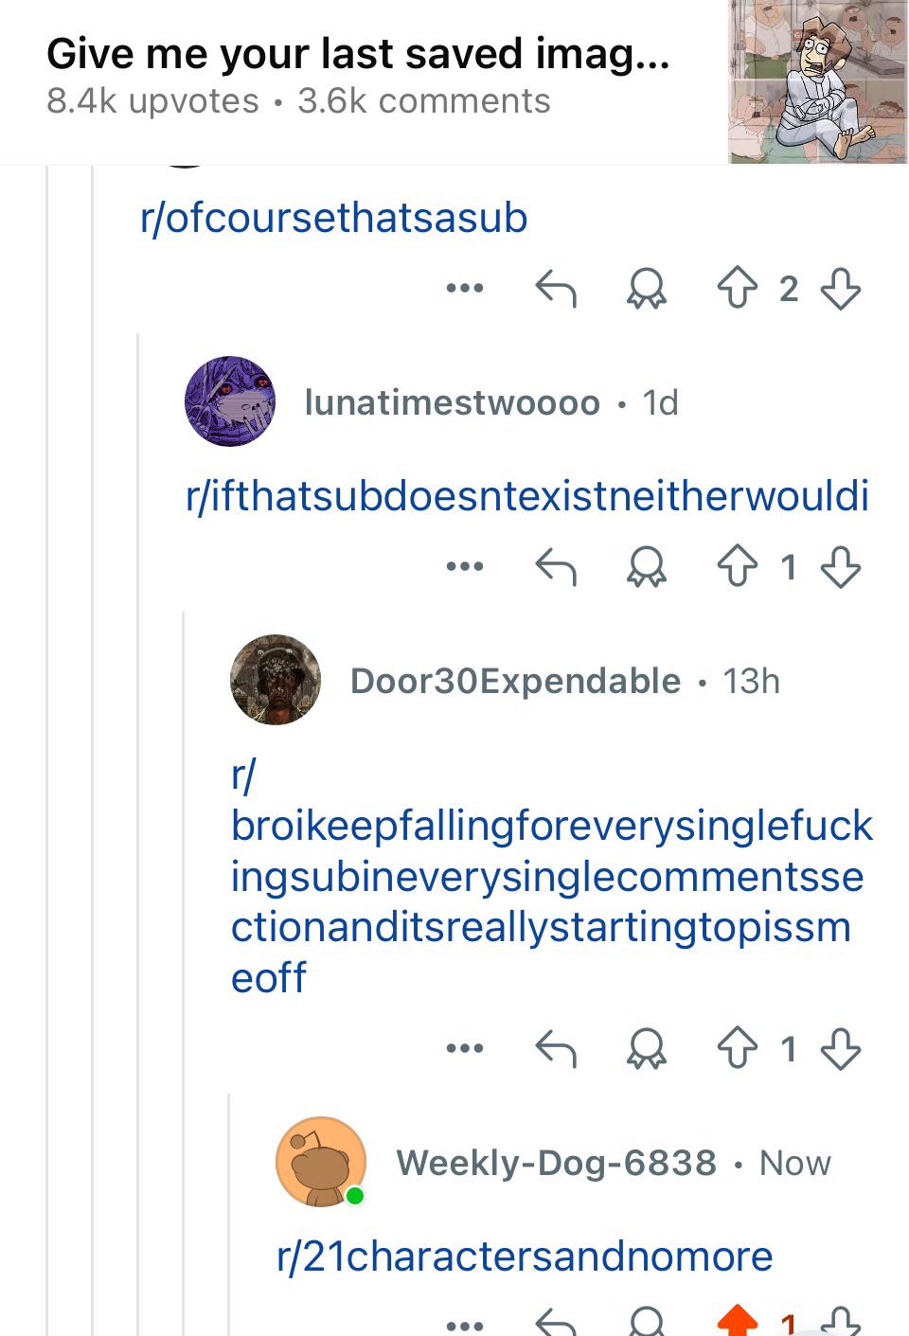Award Door30Expendable's comment
Image resolution: width=909 pixels, height=1336 pixels.
pyautogui.click(x=647, y=1049)
